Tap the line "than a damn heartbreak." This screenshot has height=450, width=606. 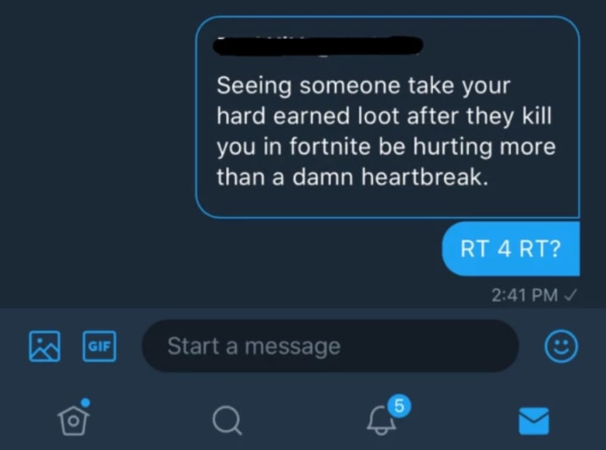352,177
